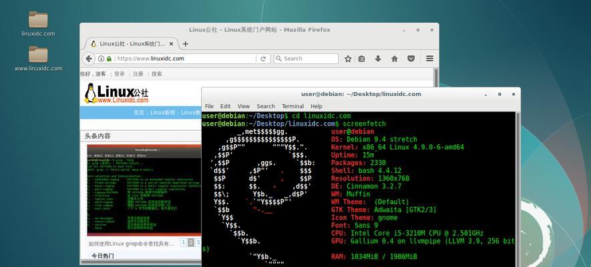Click 'Shell: bash 4.4.12' terminal line
This screenshot has width=591, height=267.
point(367,171)
